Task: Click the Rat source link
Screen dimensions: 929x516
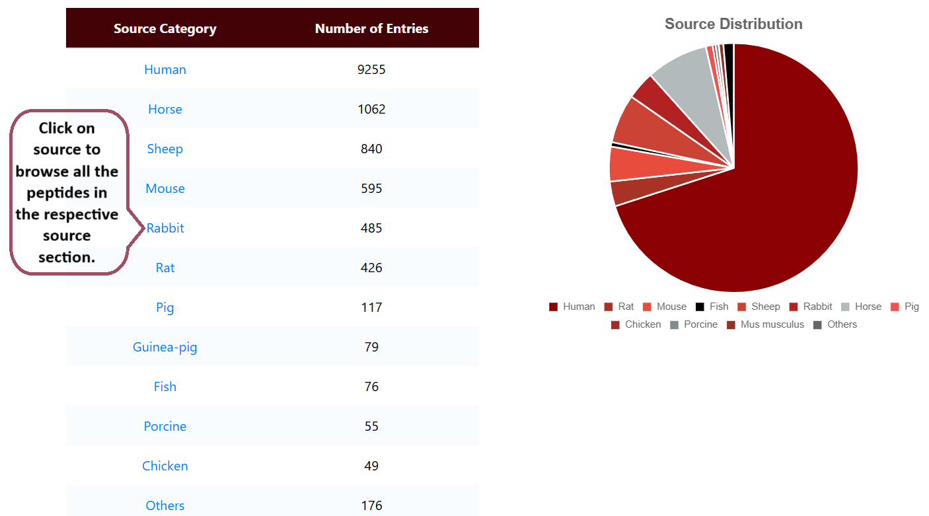Action: click(x=165, y=268)
